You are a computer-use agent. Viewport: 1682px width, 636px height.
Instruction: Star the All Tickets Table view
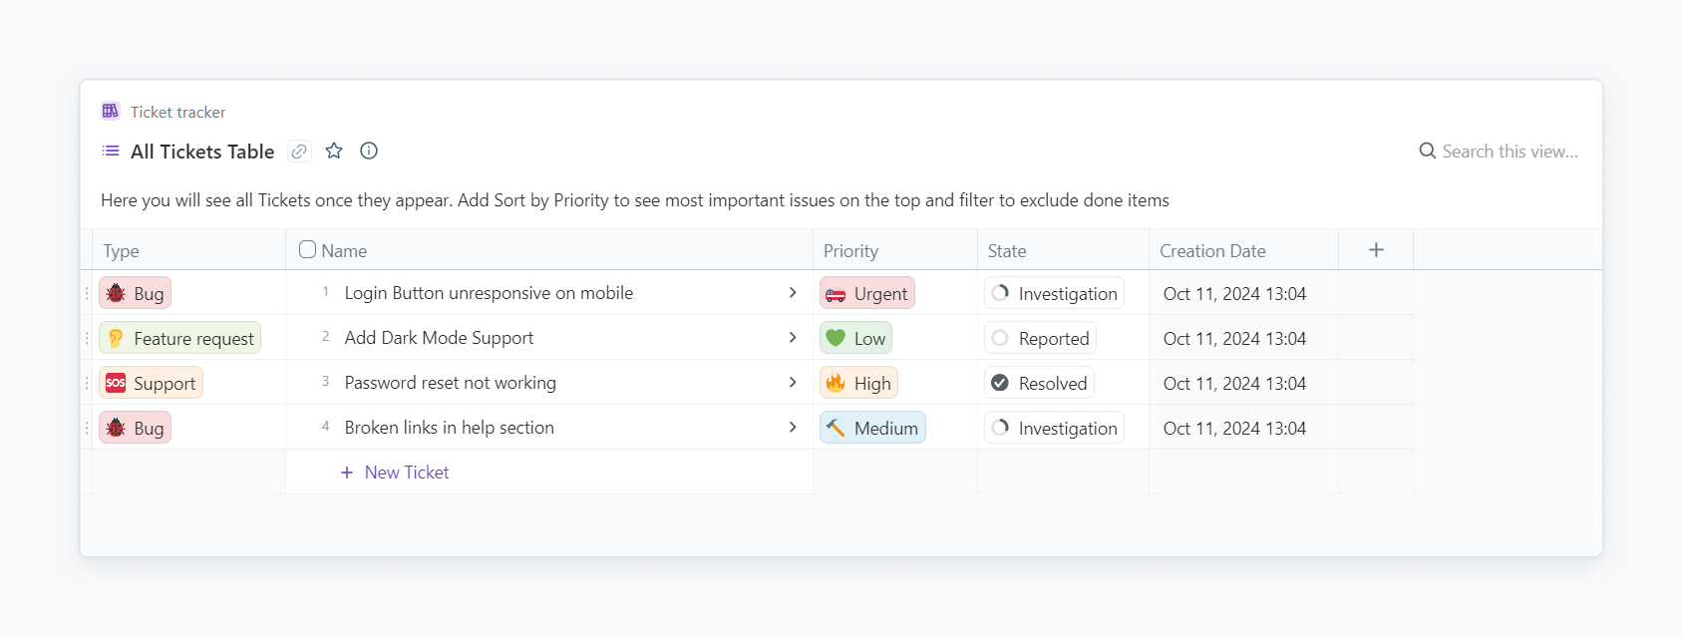click(x=334, y=151)
